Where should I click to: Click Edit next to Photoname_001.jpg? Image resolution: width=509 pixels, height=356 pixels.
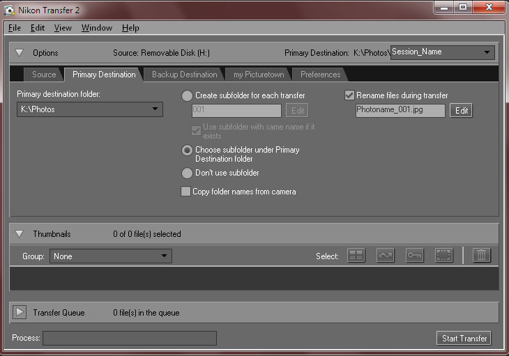tap(462, 111)
